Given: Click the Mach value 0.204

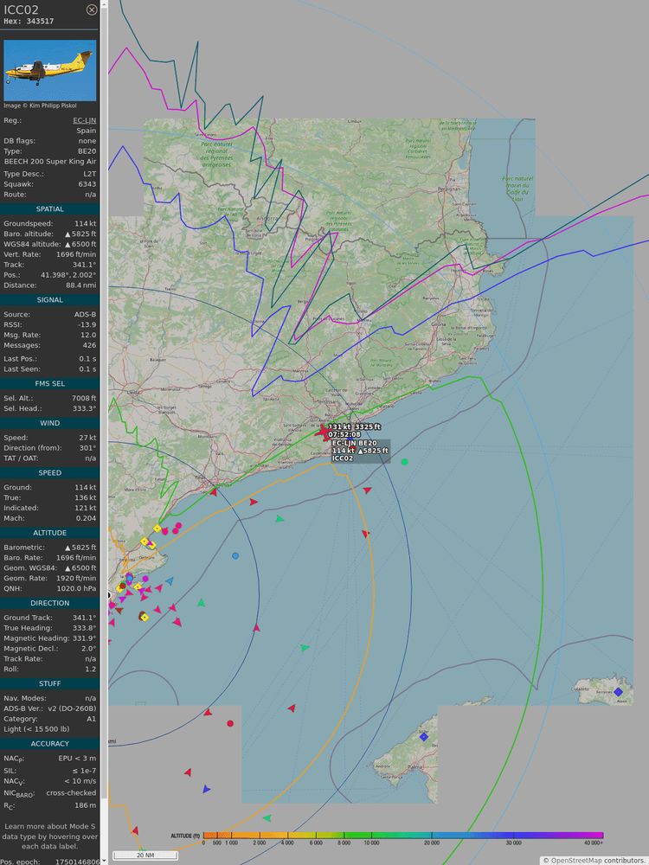Looking at the screenshot, I should [x=87, y=518].
